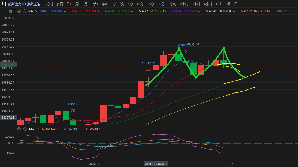
Task: Select the 日K daily chart tab
Action: [69, 4]
